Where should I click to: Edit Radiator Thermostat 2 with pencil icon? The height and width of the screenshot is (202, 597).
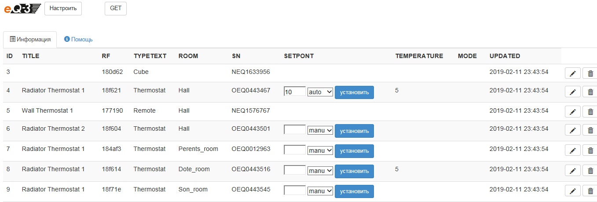coord(572,130)
